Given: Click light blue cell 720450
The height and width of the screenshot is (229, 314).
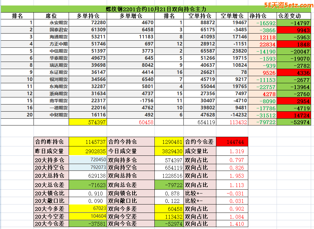Looking at the screenshot, I should (x=88, y=160).
